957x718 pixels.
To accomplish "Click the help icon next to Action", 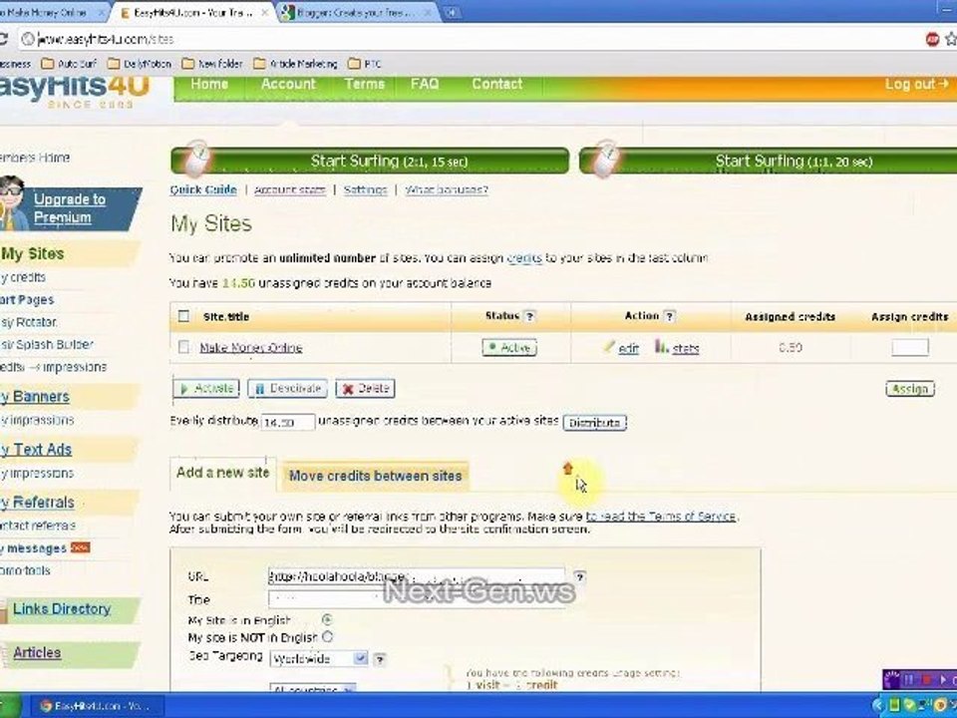I will [x=670, y=316].
